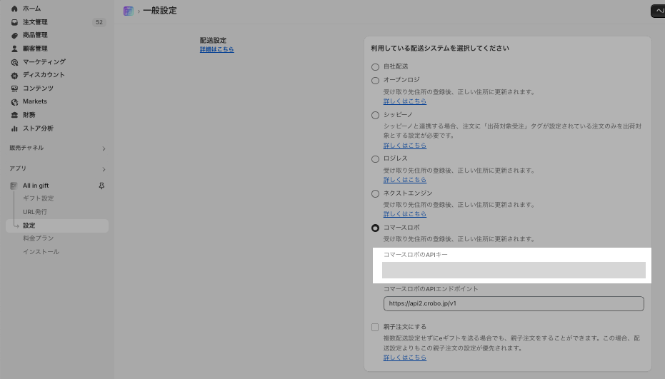Select the 自社配送 radio button
The width and height of the screenshot is (665, 379).
click(x=375, y=67)
